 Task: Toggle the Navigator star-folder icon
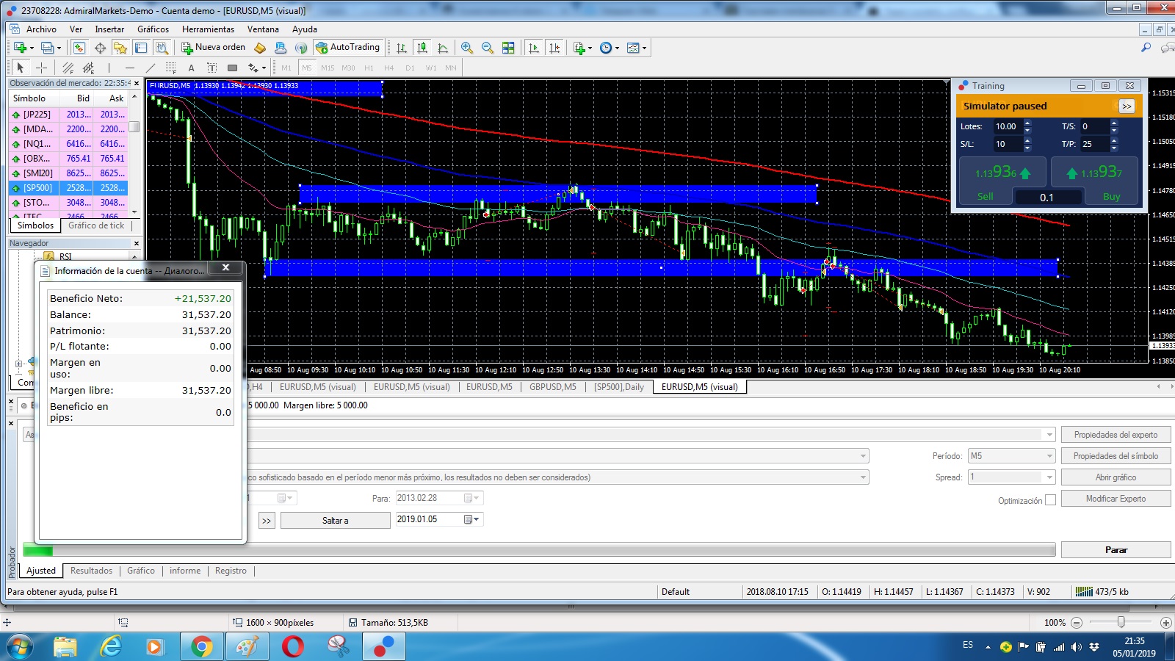coord(120,48)
